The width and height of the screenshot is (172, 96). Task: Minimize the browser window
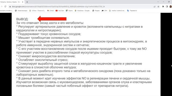(164, 2)
